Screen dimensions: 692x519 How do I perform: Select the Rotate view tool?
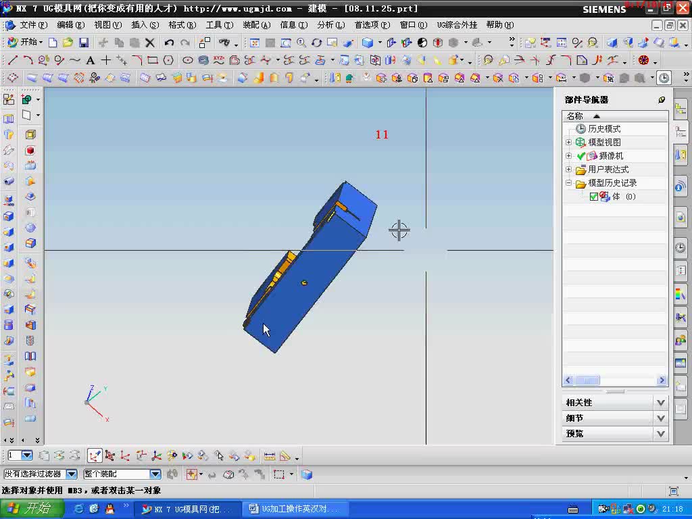317,43
